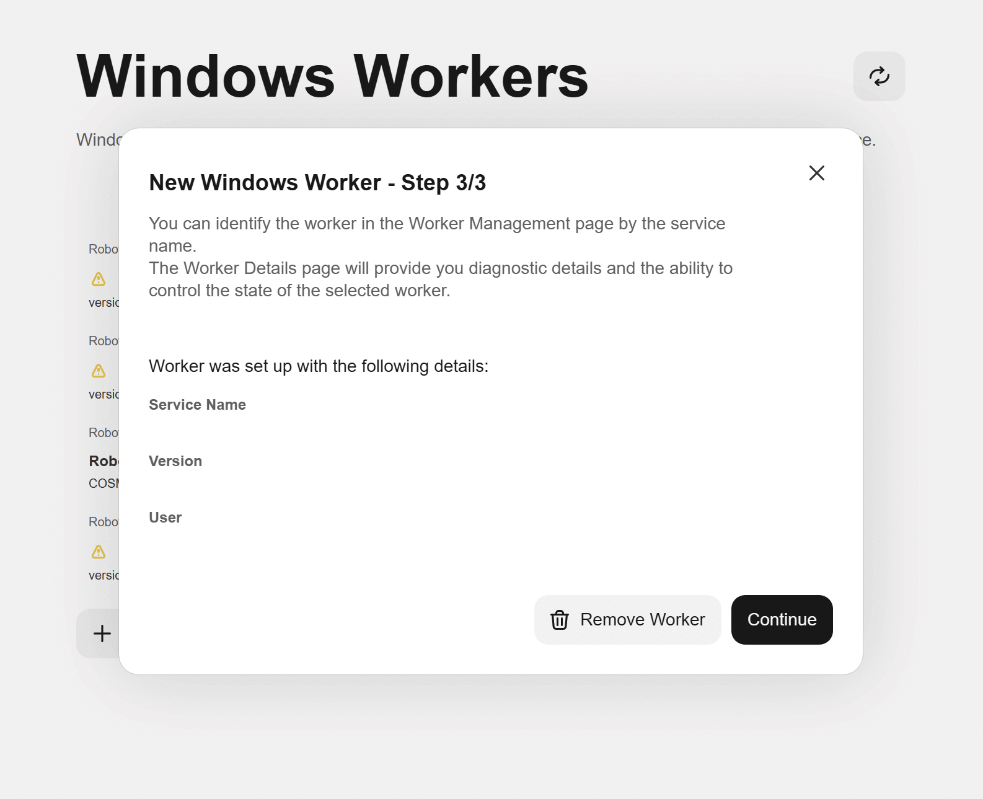
Task: Click the Version label in dialog
Action: pos(175,461)
